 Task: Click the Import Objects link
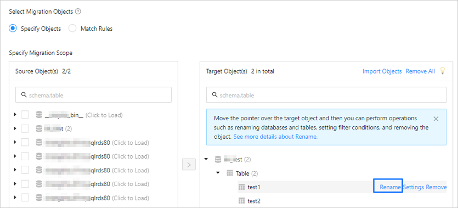tap(382, 71)
